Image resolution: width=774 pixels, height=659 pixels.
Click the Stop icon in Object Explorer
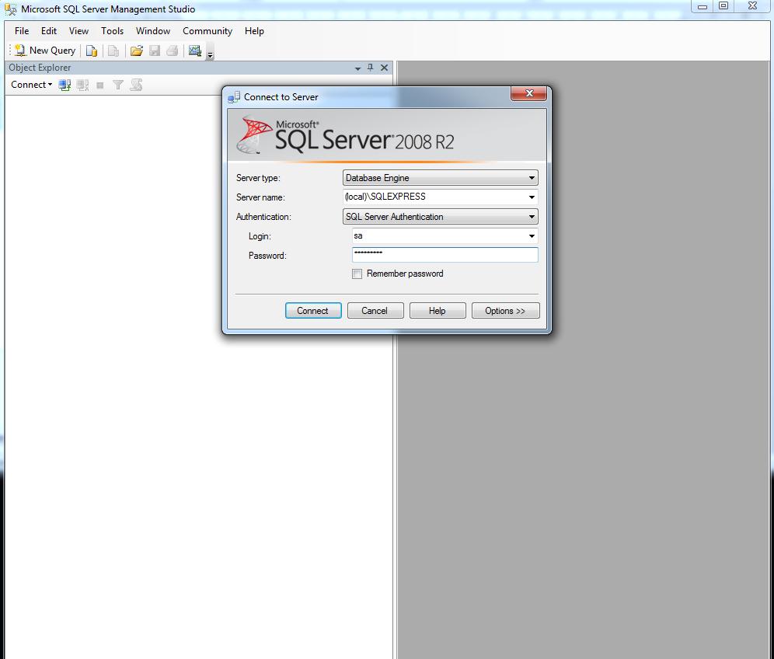pos(100,85)
